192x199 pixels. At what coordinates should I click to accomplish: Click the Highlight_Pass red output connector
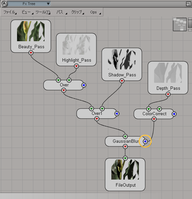(76, 66)
